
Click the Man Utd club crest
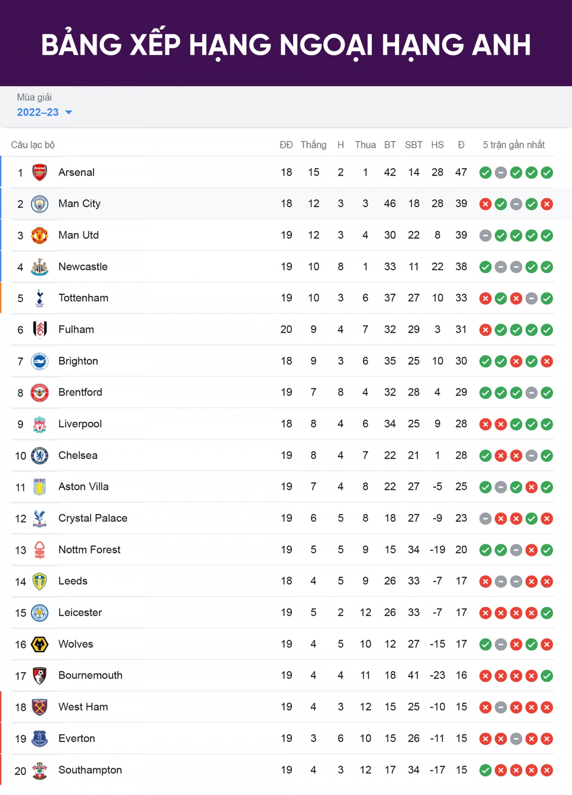coord(40,235)
